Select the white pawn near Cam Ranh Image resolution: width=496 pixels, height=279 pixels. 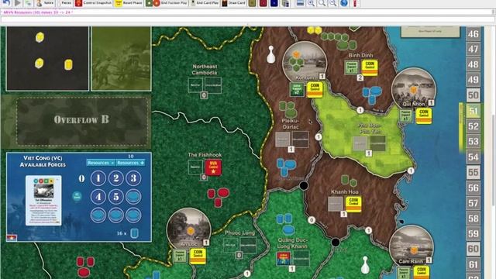[365, 265]
